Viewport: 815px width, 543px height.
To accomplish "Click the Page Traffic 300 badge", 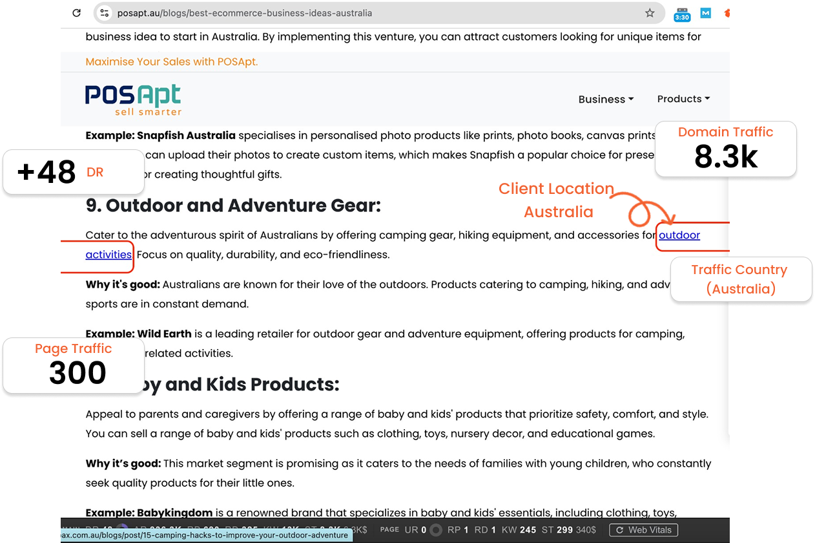I will click(73, 365).
